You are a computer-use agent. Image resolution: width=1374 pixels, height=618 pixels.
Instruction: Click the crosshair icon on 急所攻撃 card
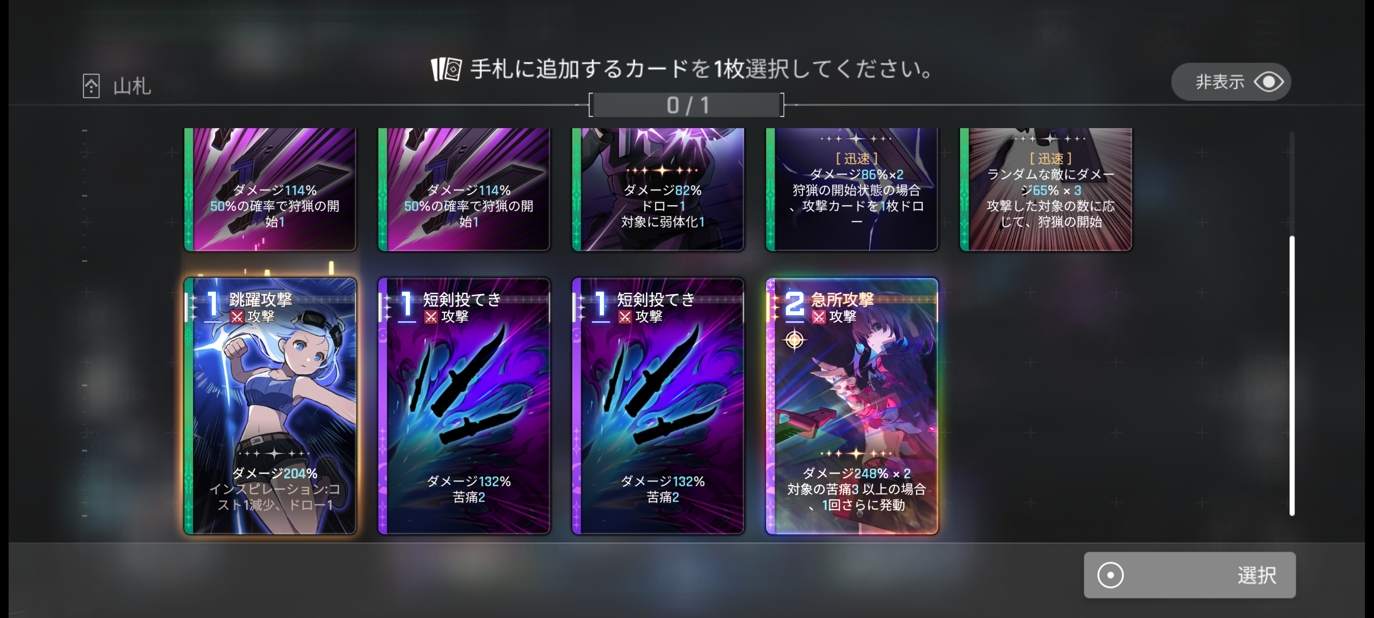[794, 339]
